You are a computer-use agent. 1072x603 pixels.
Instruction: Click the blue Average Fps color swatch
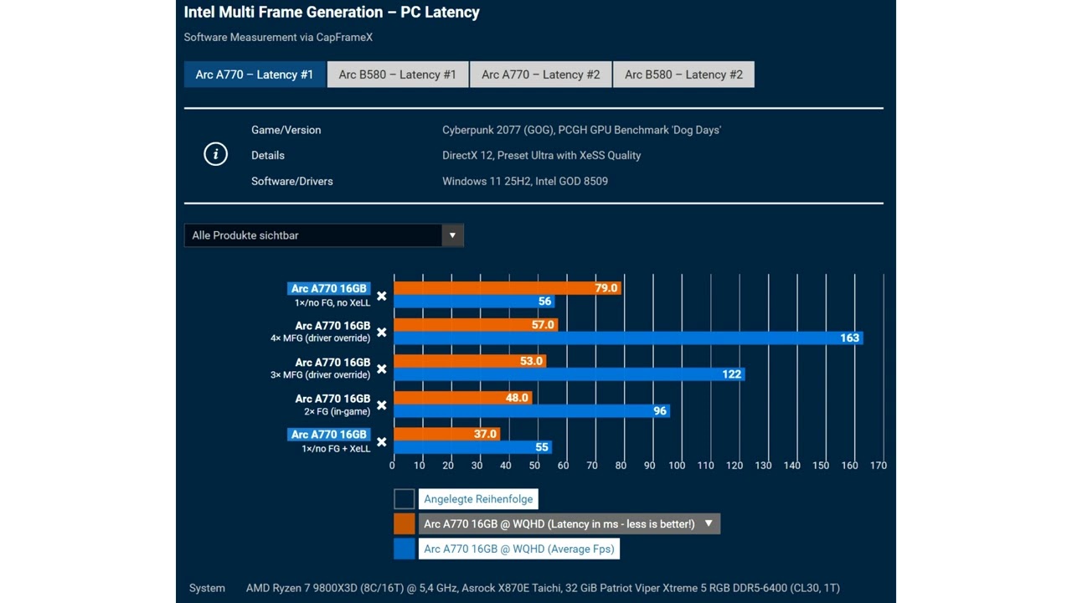pos(405,549)
